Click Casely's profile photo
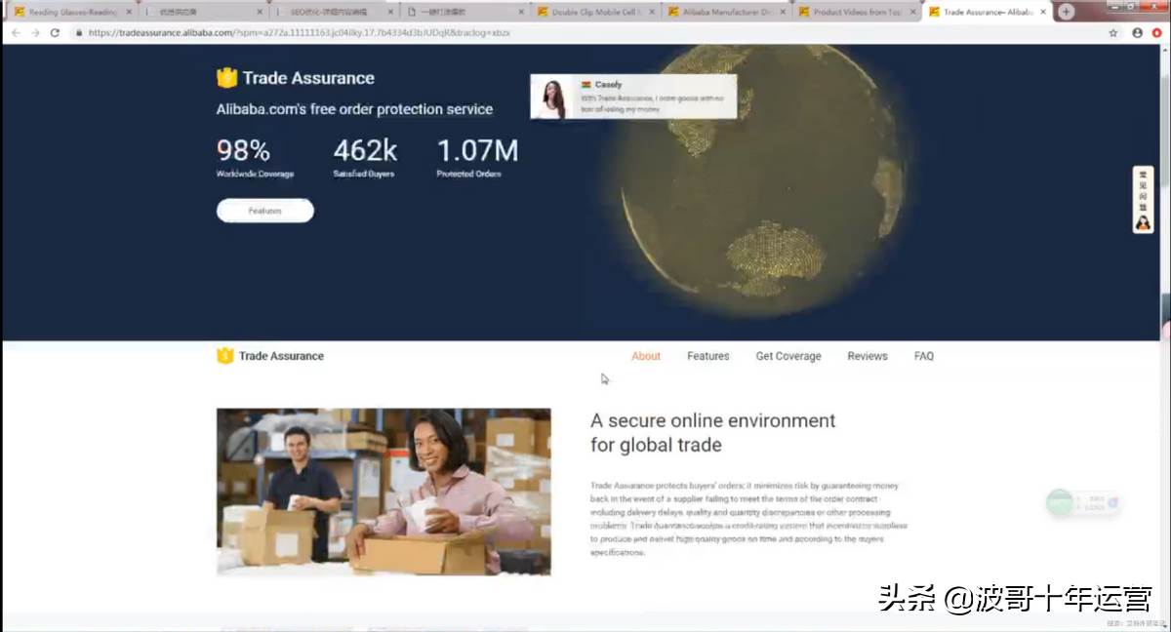The image size is (1171, 632). (553, 98)
